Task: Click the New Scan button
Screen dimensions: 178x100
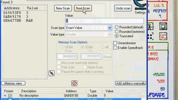Action: (63, 8)
